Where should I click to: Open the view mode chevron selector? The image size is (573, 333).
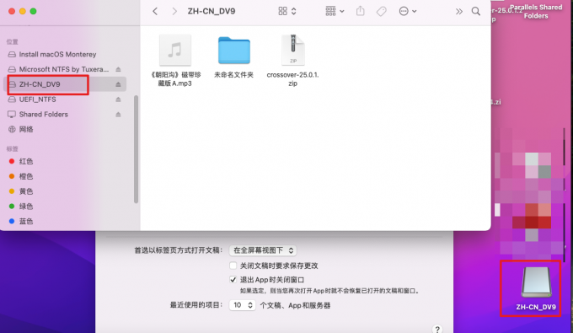click(x=293, y=11)
